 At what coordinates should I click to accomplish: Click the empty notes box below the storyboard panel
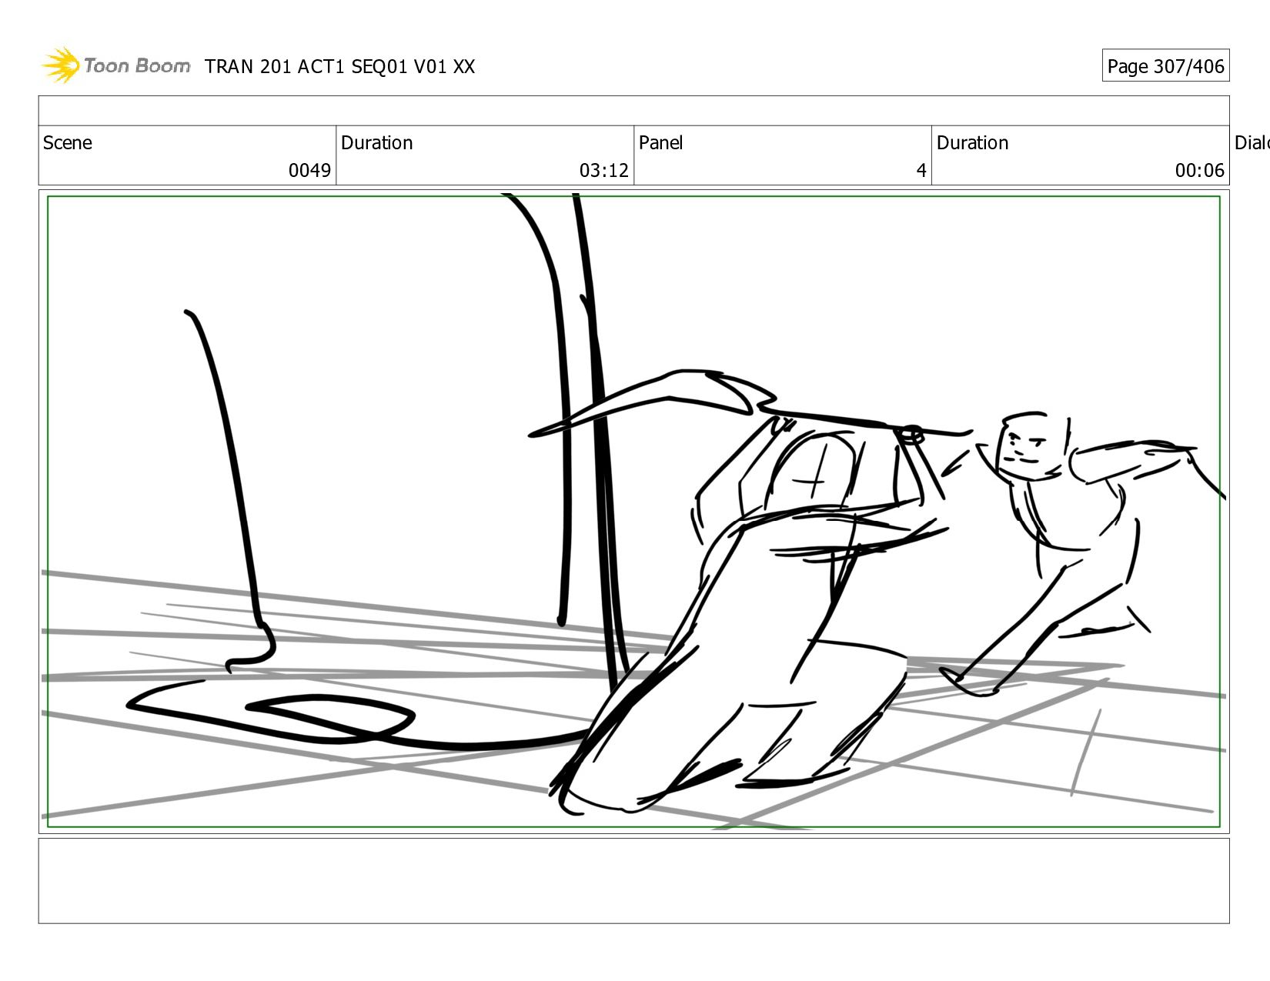(x=633, y=881)
